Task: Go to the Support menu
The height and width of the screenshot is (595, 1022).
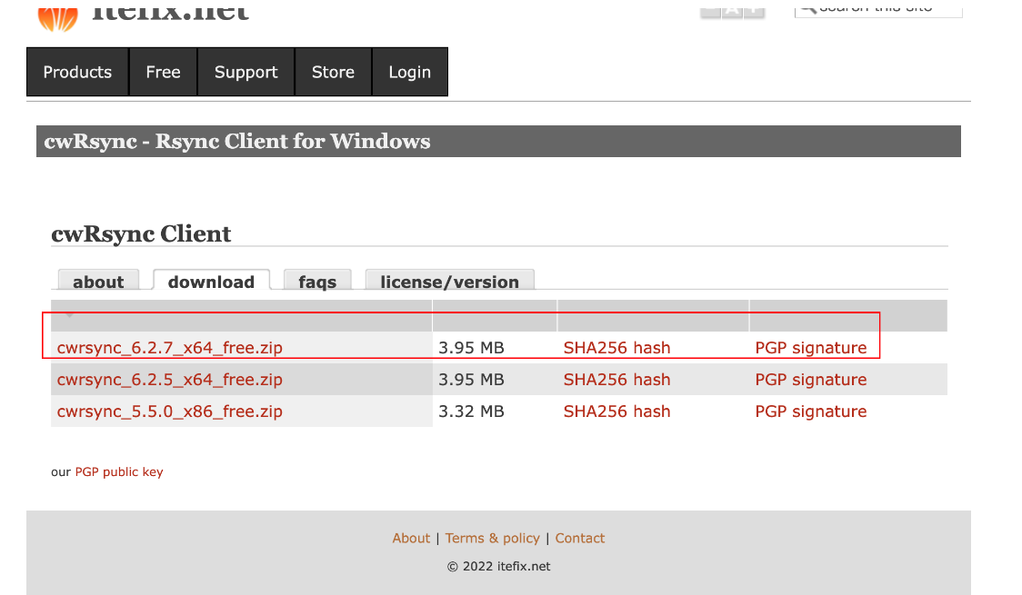Action: (245, 72)
